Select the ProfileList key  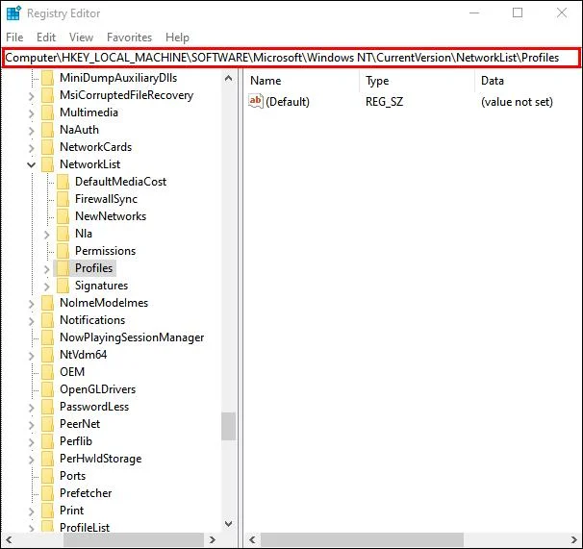click(x=85, y=528)
